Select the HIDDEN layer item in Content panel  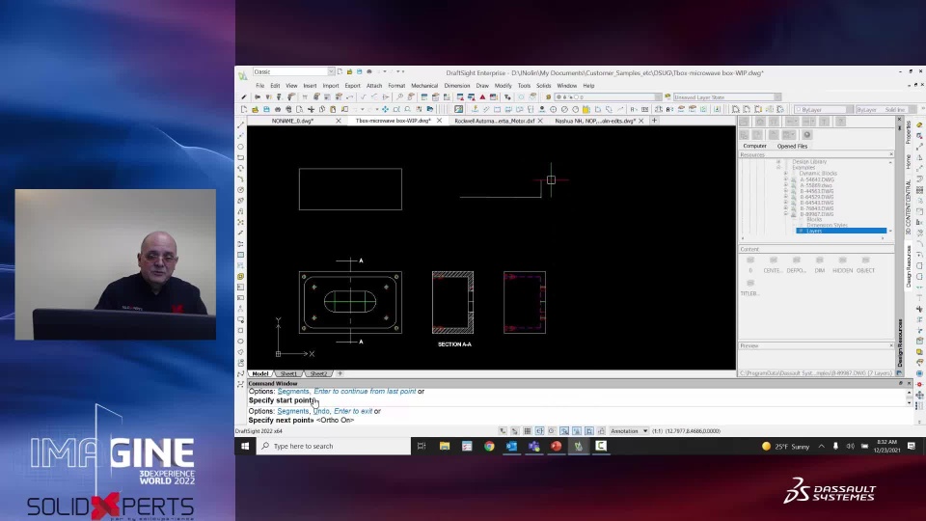coord(842,264)
